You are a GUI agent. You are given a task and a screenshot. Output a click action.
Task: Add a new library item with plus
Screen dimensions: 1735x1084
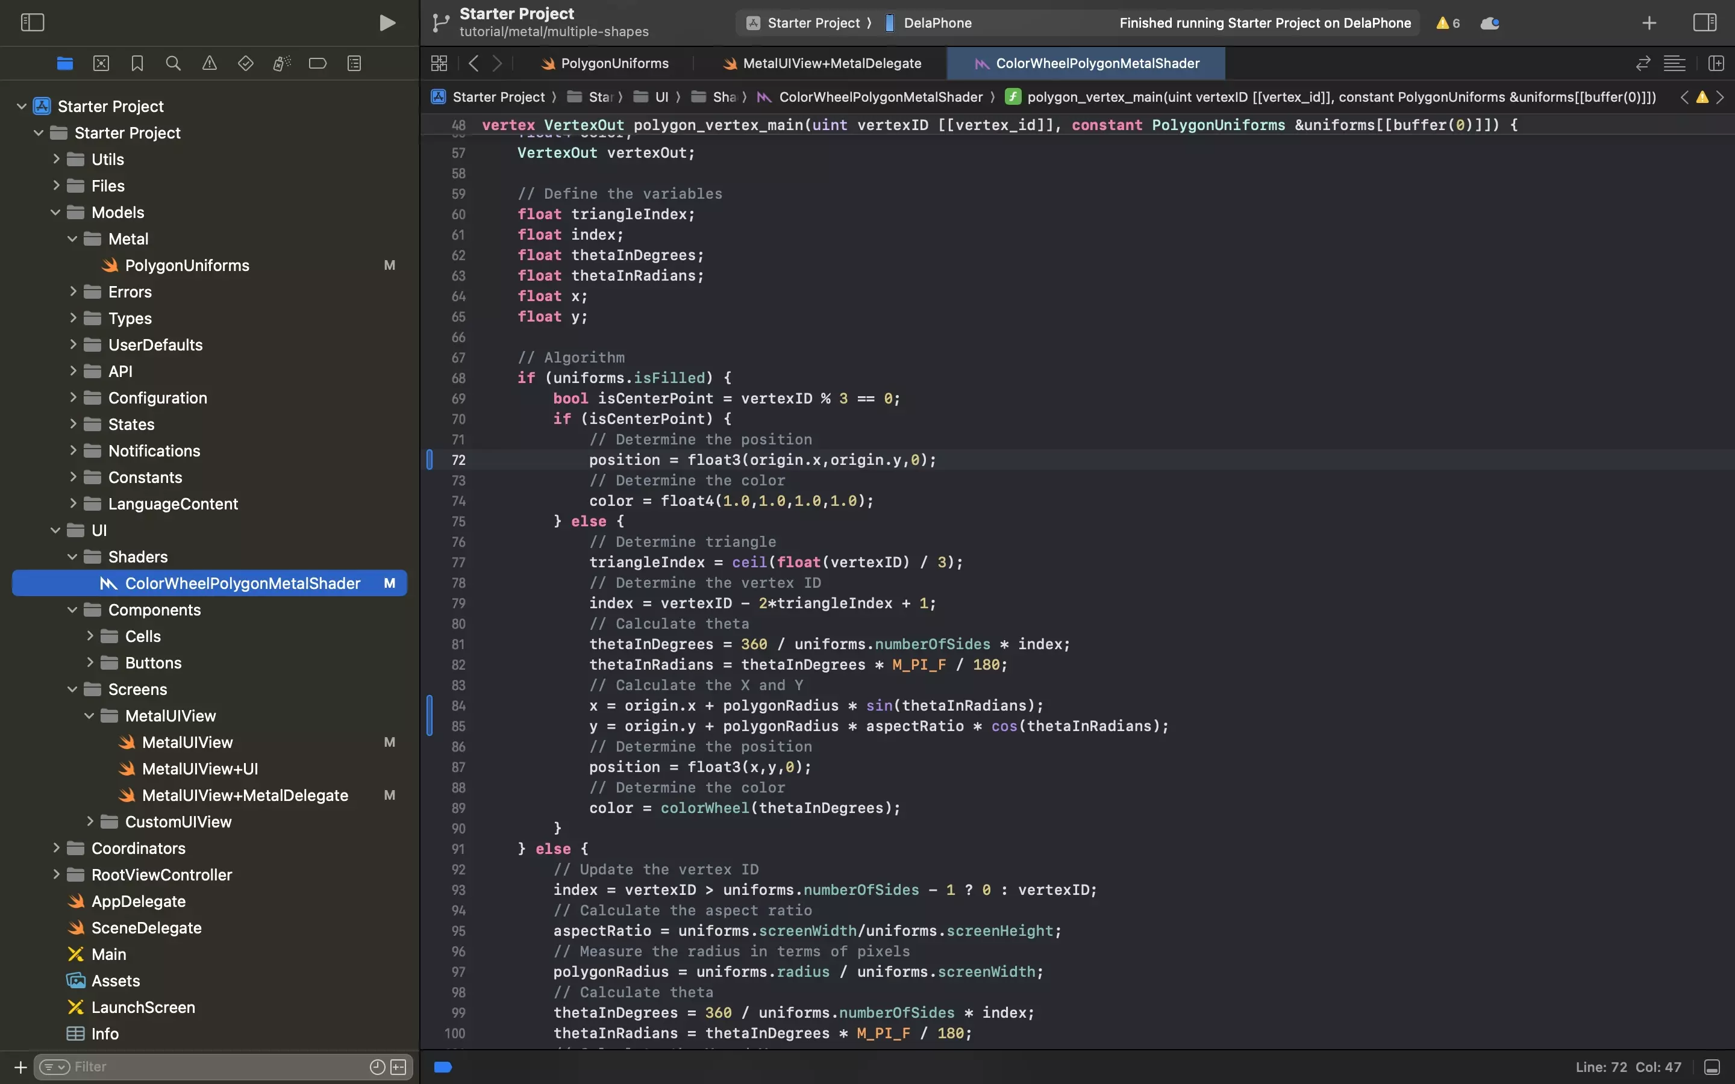tap(1649, 23)
